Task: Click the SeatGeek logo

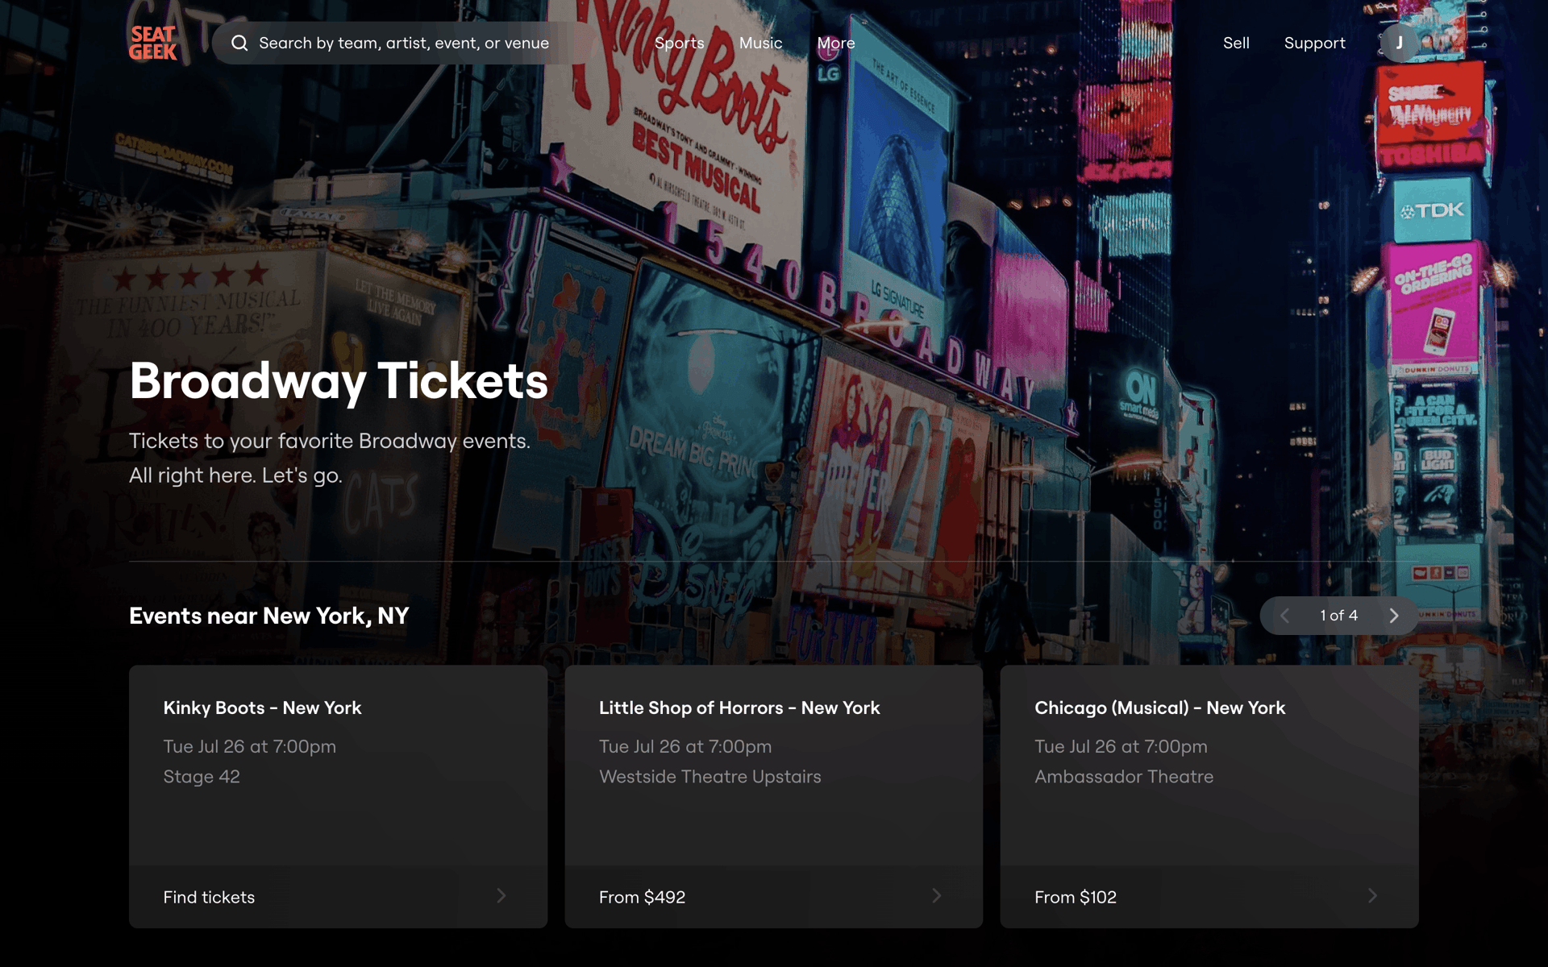Action: [153, 44]
